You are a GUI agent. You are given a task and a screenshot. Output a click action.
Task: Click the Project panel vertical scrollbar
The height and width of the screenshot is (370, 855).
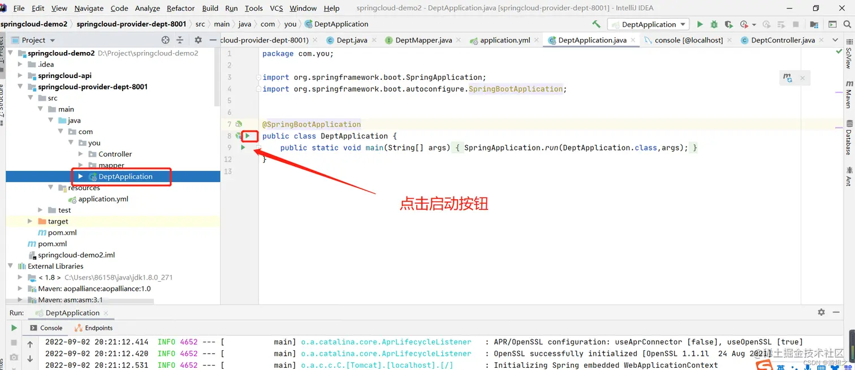point(217,77)
